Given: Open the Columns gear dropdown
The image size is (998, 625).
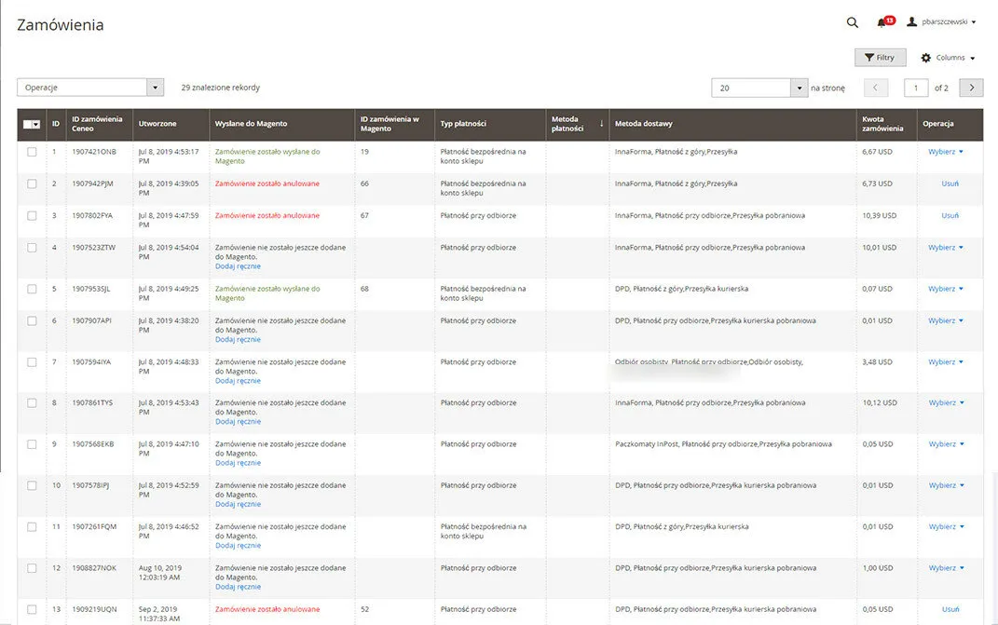Looking at the screenshot, I should (x=948, y=57).
